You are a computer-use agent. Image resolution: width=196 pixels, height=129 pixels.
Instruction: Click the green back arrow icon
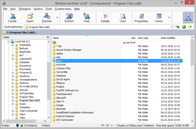184,27
